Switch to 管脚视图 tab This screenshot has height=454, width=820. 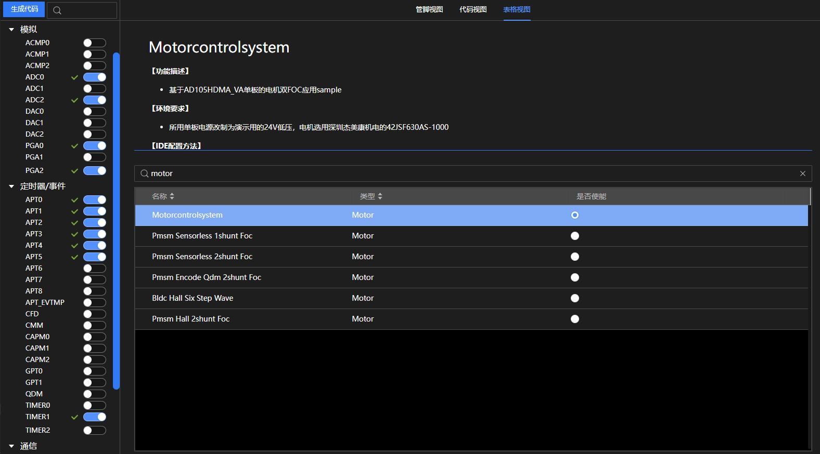tap(429, 9)
